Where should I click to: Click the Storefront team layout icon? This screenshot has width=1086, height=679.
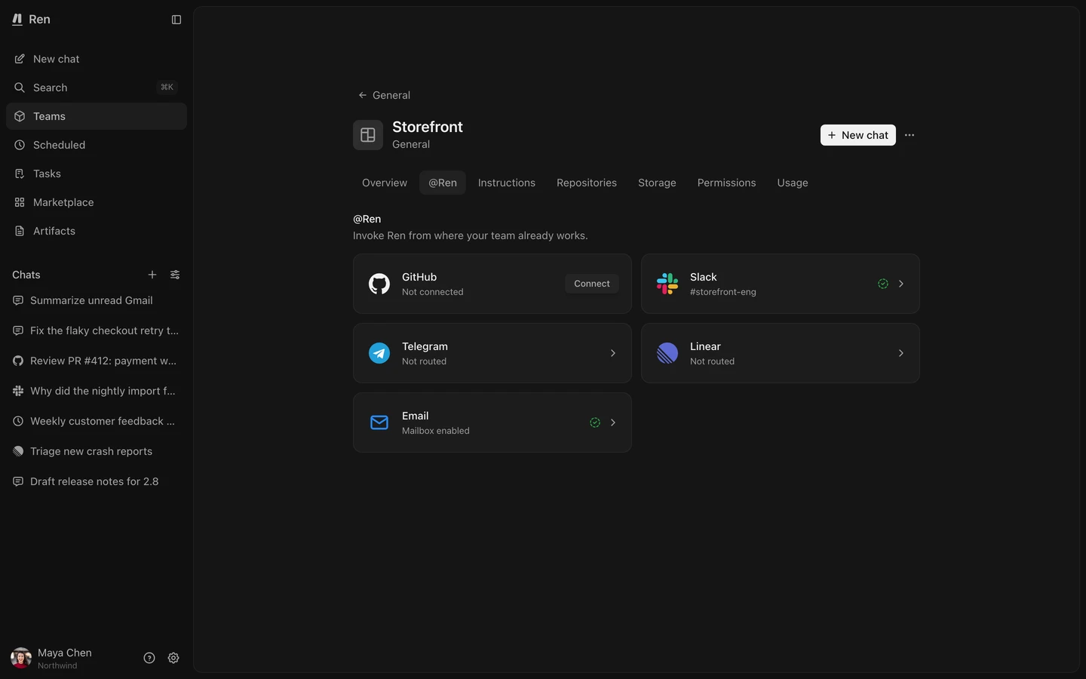(368, 135)
